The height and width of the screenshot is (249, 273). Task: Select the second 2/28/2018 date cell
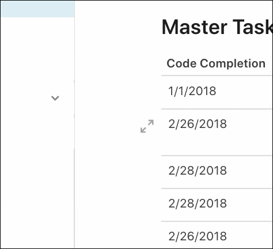[198, 203]
